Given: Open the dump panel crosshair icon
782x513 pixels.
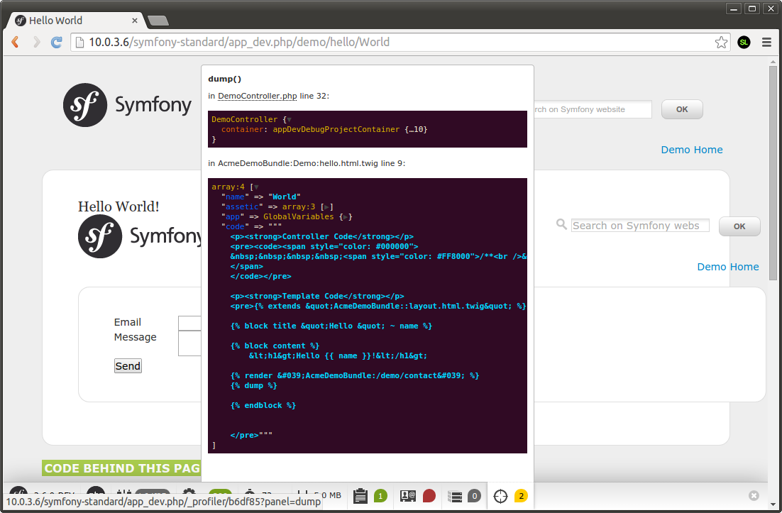Looking at the screenshot, I should pyautogui.click(x=501, y=496).
